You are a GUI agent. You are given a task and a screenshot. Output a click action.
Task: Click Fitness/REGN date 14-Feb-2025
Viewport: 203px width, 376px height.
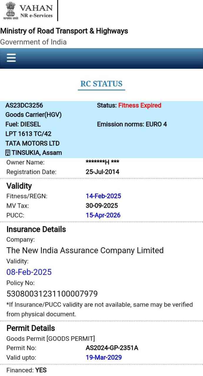pyautogui.click(x=103, y=196)
